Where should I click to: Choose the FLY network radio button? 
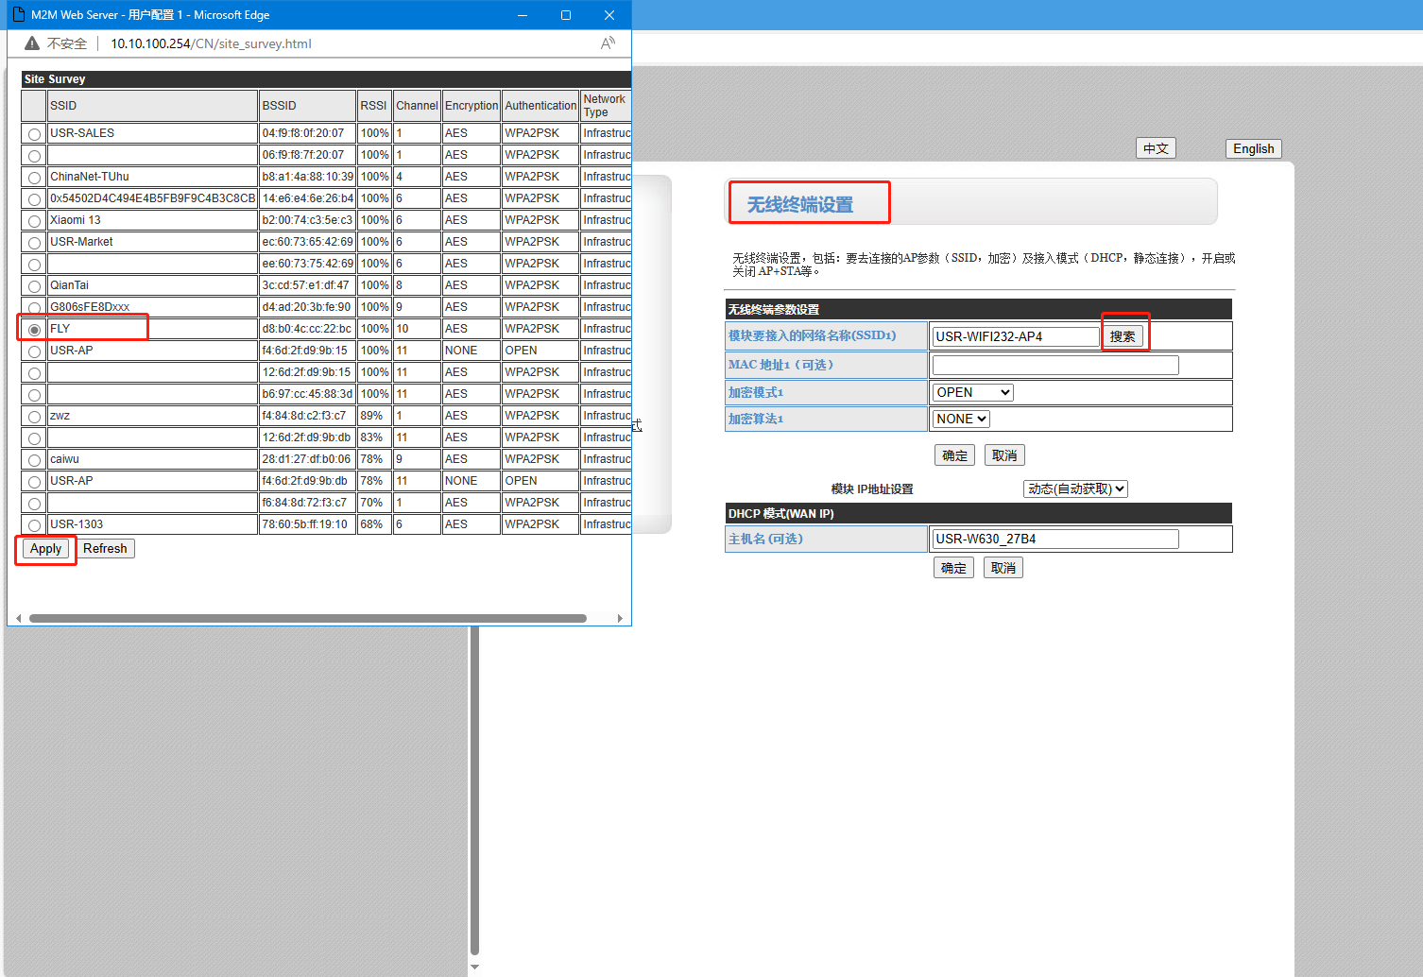[x=35, y=330]
